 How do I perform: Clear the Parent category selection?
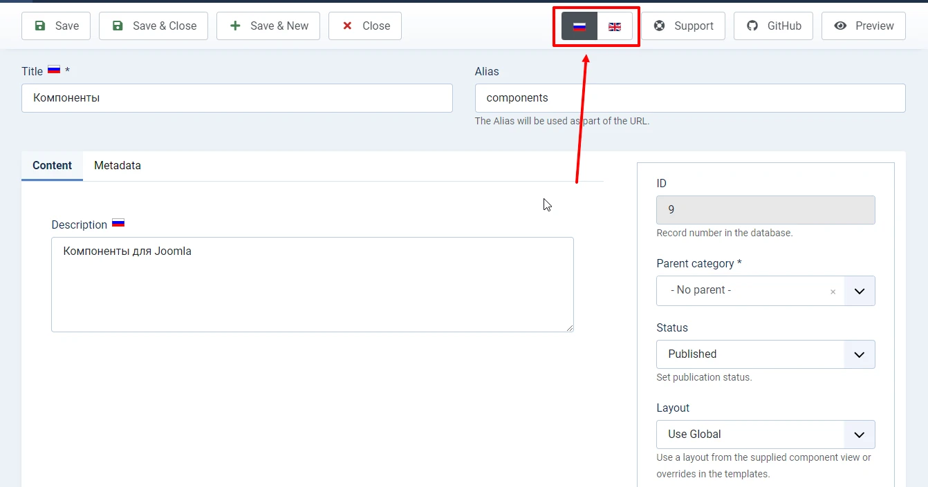(833, 292)
